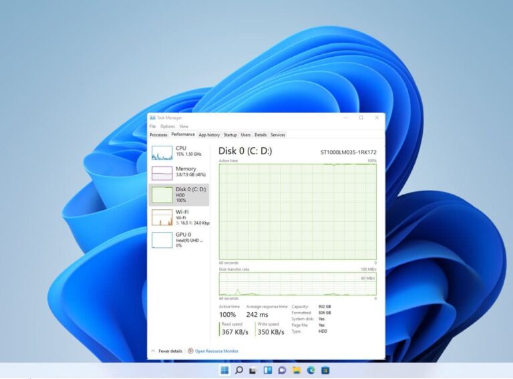
Task: Click the Windows Start button
Action: click(x=224, y=370)
